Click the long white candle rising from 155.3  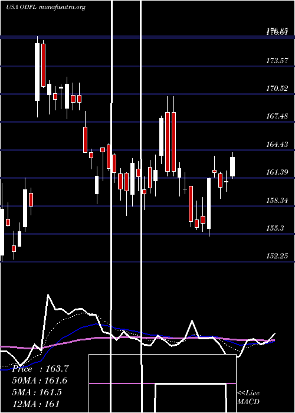click(x=209, y=204)
